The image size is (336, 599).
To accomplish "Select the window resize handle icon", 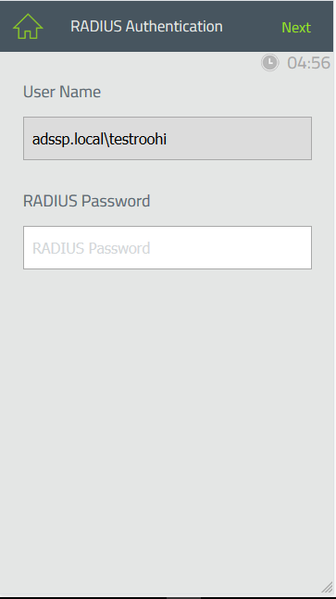I will (x=327, y=587).
